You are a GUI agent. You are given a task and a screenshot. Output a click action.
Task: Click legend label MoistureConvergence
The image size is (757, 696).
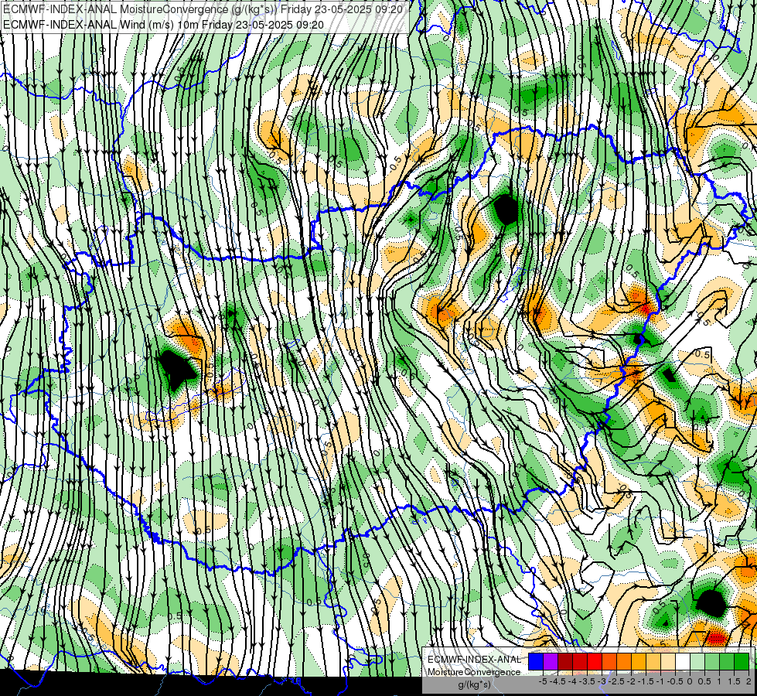click(474, 672)
